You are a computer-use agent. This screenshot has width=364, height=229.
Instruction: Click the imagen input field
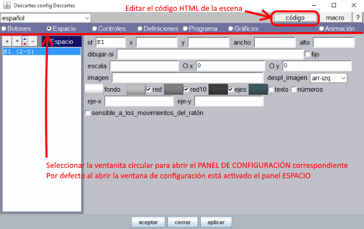(188, 78)
